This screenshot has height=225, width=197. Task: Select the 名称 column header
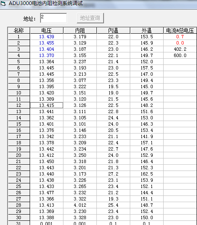coord(19,30)
